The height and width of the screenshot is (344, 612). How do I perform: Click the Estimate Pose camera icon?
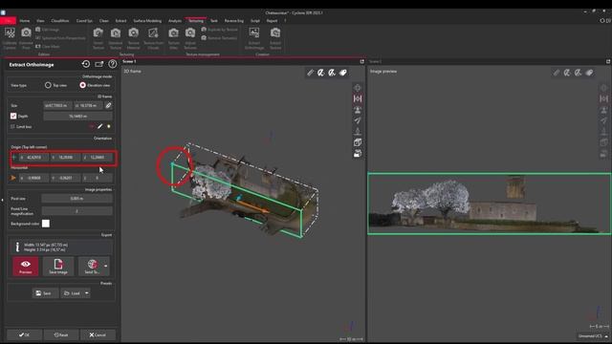26,38
